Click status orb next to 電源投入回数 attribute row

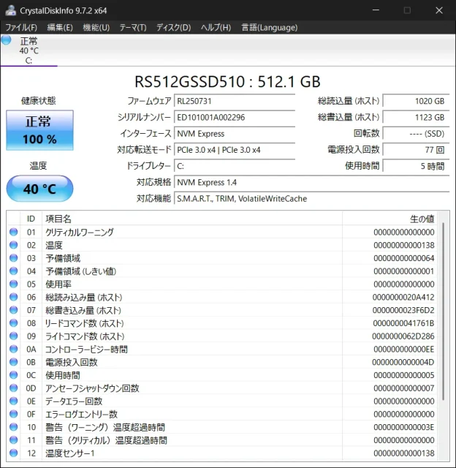13,362
